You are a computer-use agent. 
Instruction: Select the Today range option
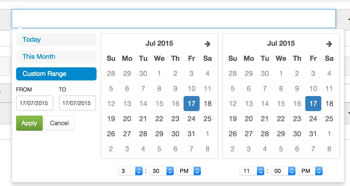[56, 40]
